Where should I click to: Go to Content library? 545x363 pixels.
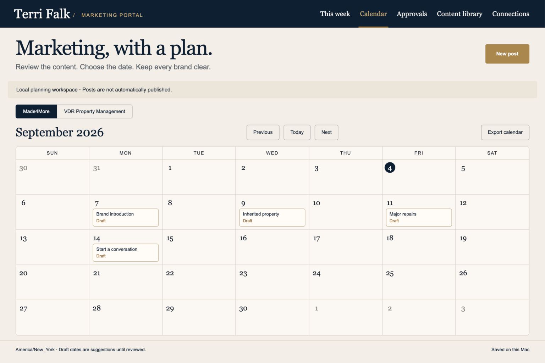[459, 14]
